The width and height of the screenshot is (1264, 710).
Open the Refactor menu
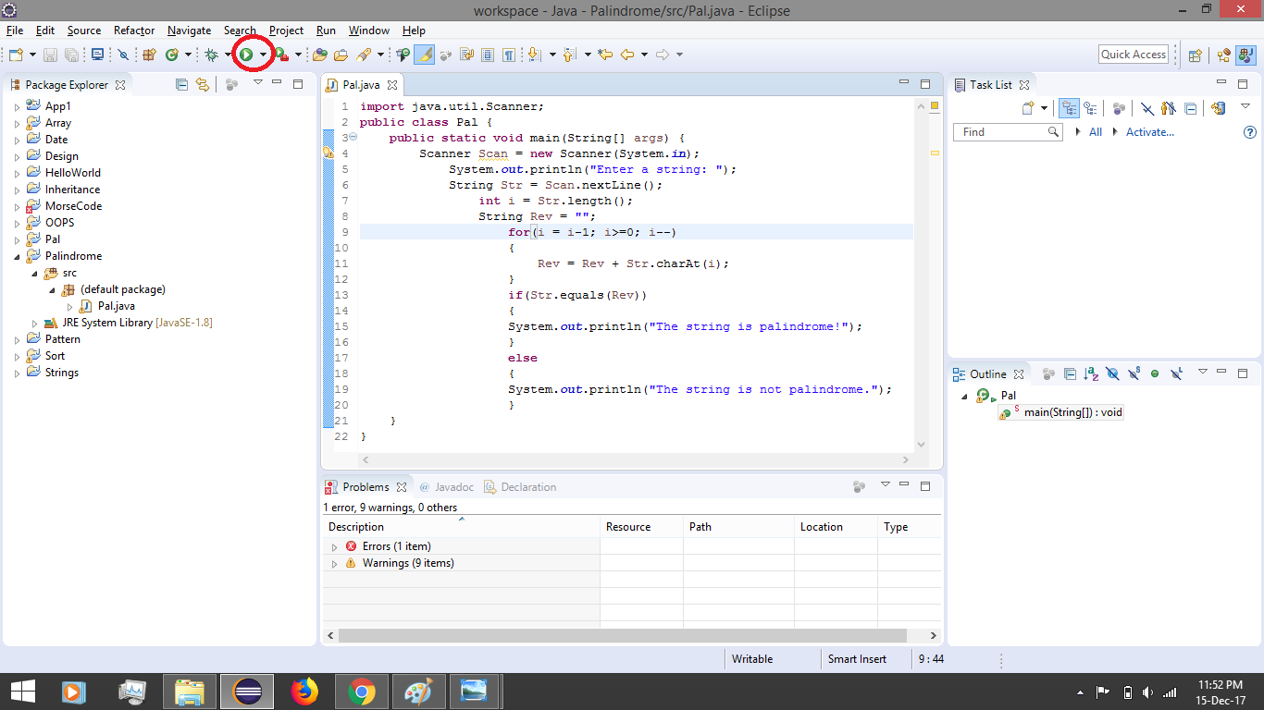134,31
